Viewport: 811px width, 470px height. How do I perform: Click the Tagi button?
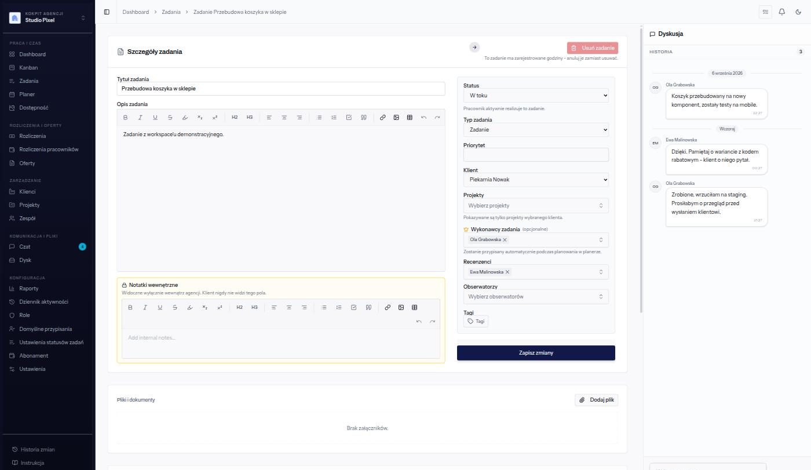[476, 321]
